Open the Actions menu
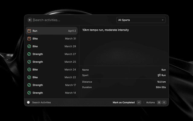Screen dimensions: 193x121 (150, 103)
